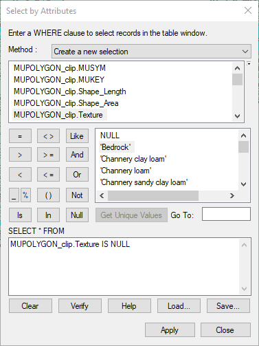
Task: Click the greater-than (>) operator button
Action: [20, 155]
